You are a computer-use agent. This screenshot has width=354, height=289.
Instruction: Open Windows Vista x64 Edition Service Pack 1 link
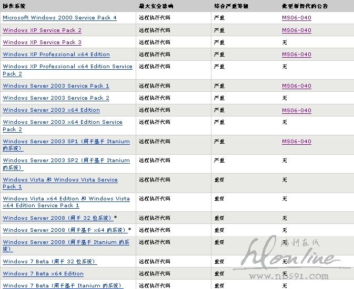66,202
